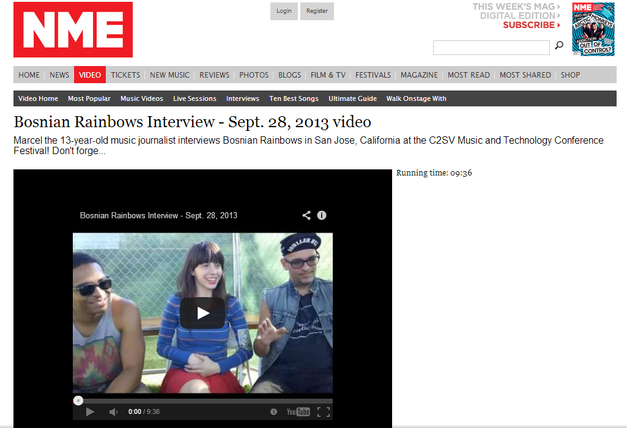Click the video progress bar scrubber
Viewport: 627px width, 428px height.
(x=78, y=401)
